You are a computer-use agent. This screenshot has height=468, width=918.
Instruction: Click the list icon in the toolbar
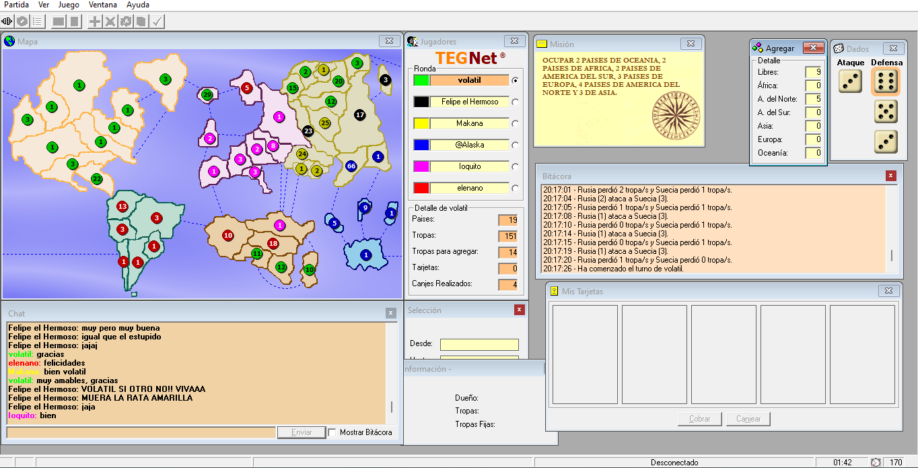(38, 22)
